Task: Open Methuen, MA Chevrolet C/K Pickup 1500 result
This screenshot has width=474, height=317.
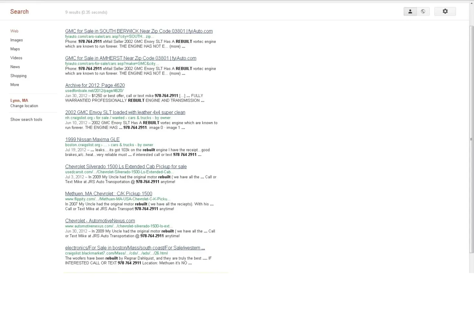Action: coord(109,194)
